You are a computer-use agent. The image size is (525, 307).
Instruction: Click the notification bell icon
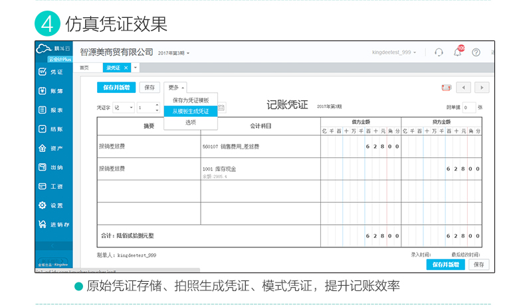[458, 52]
